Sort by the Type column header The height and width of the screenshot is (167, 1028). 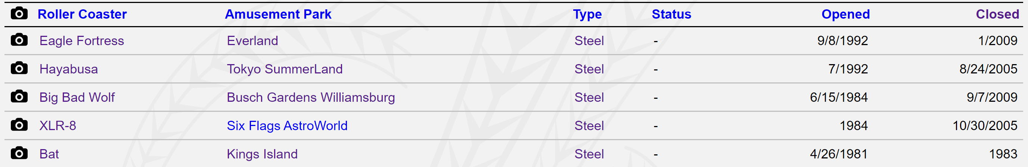587,14
